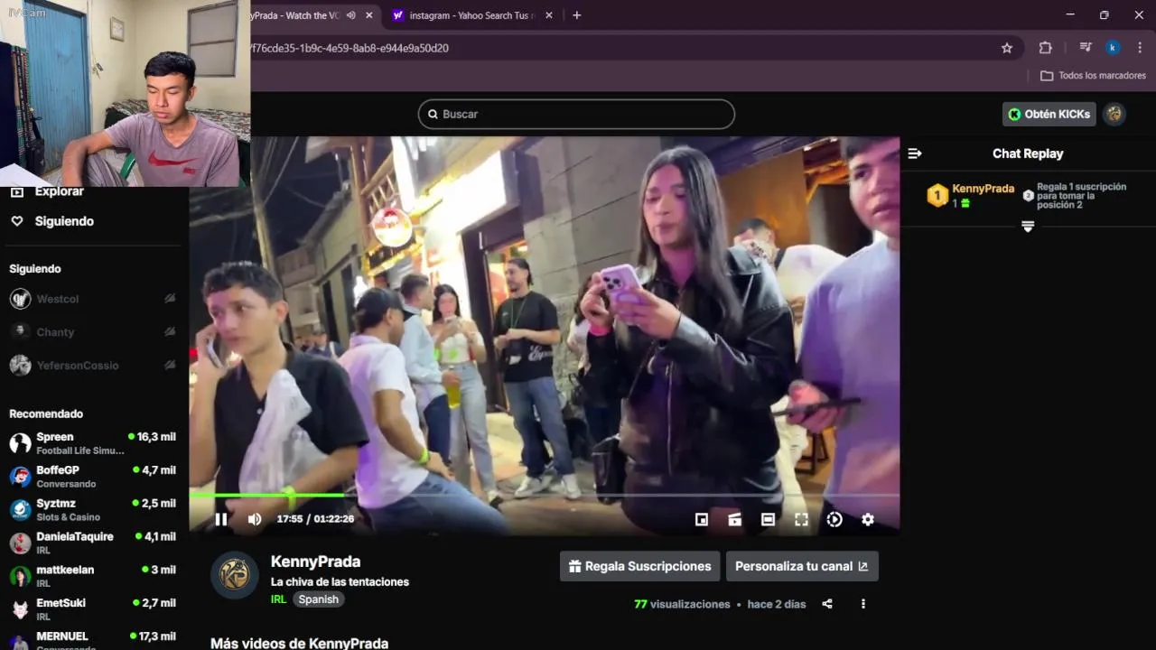Click the Spanish language tag

(x=319, y=599)
